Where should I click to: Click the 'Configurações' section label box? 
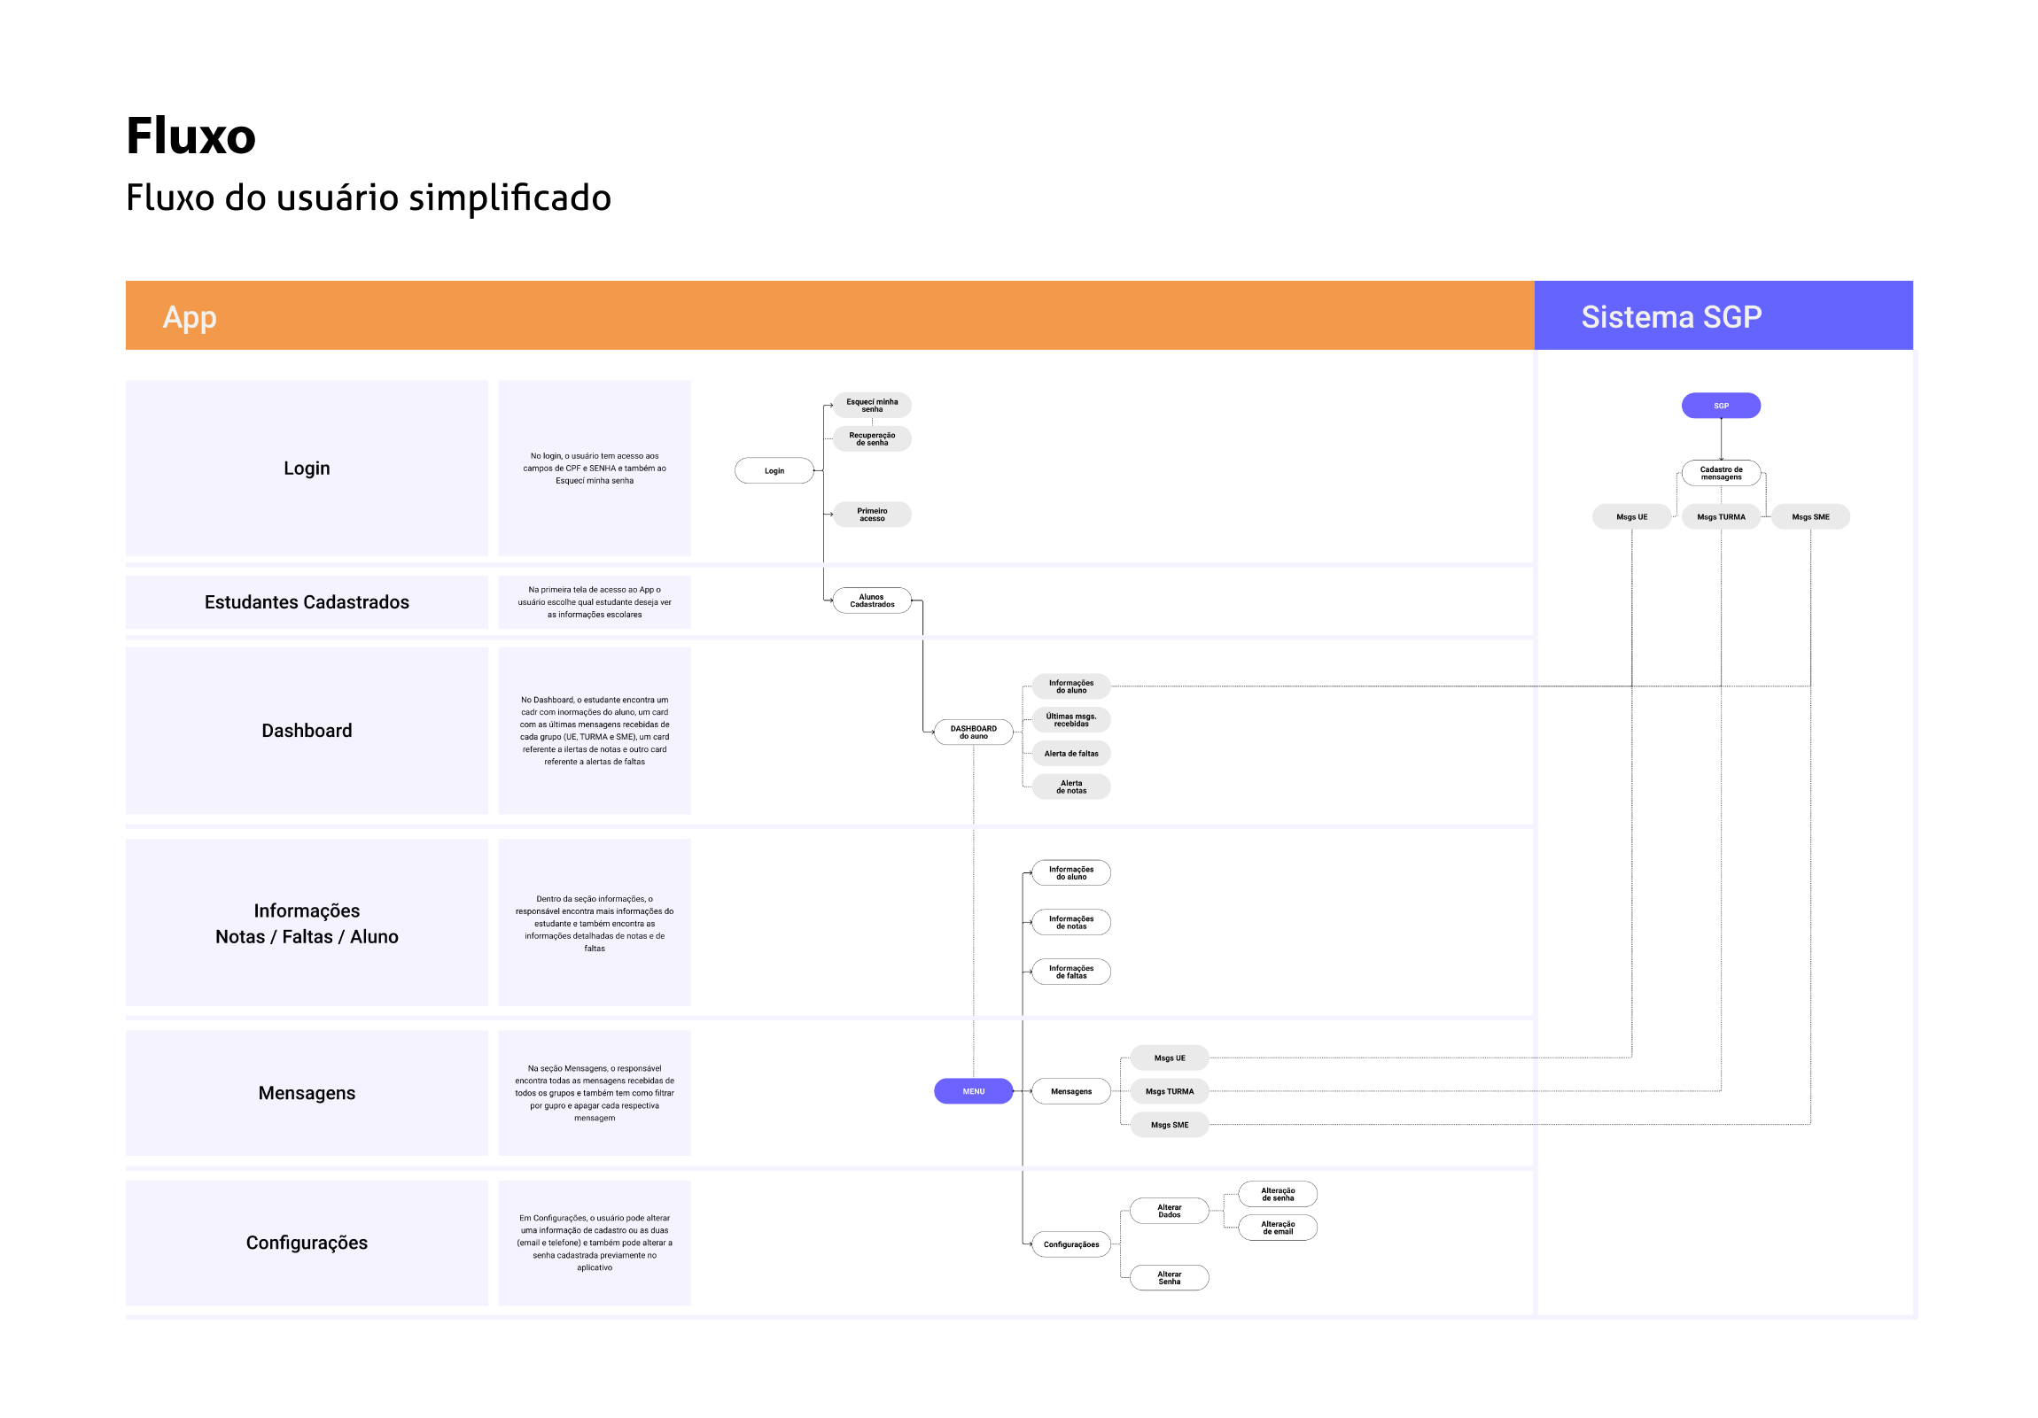[x=307, y=1244]
